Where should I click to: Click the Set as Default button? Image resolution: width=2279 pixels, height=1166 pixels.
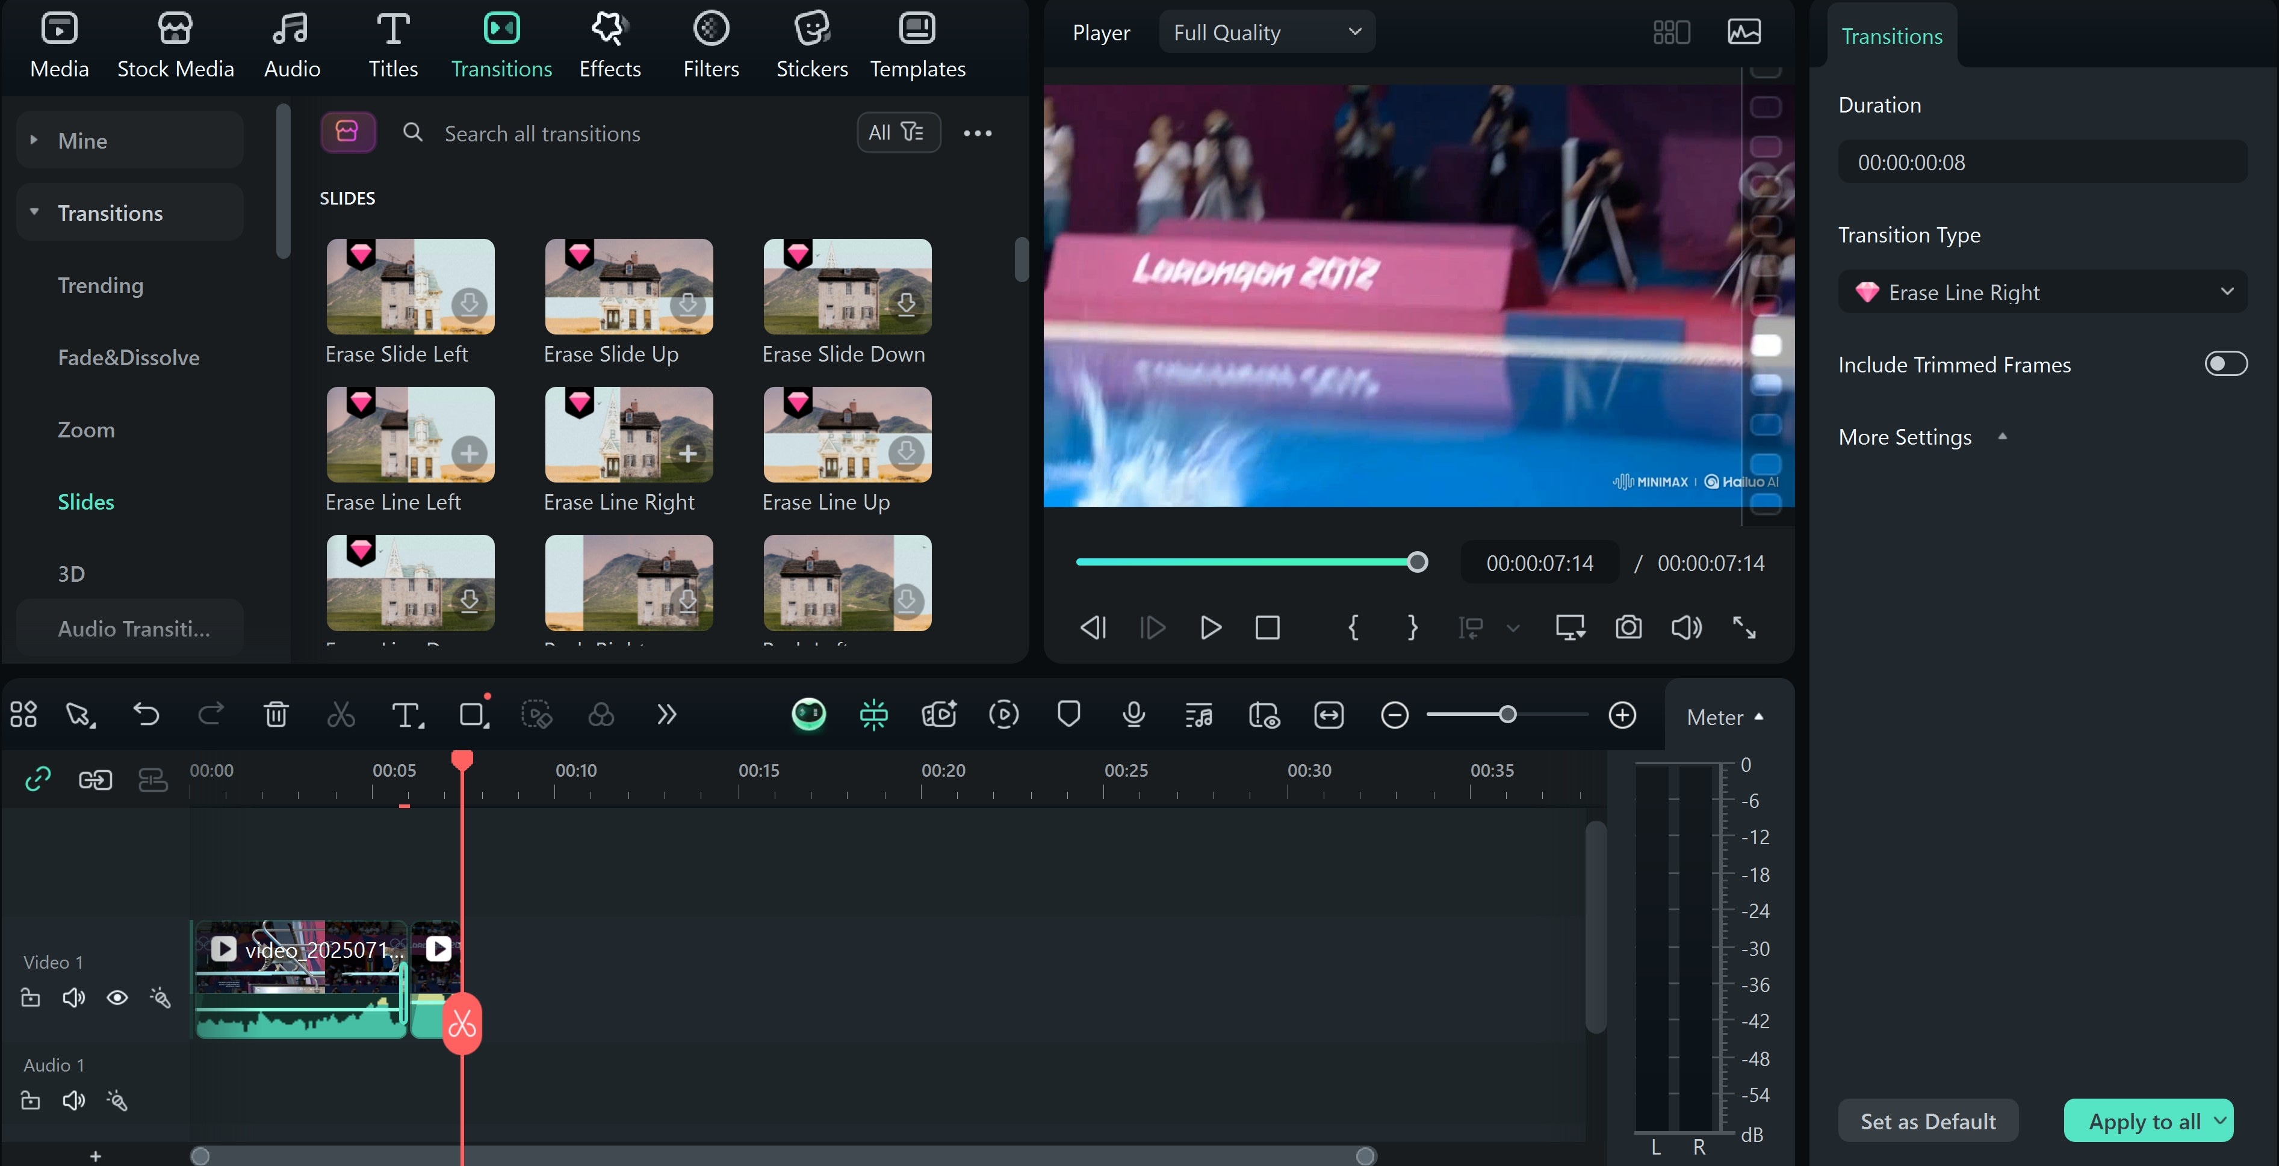click(1928, 1121)
